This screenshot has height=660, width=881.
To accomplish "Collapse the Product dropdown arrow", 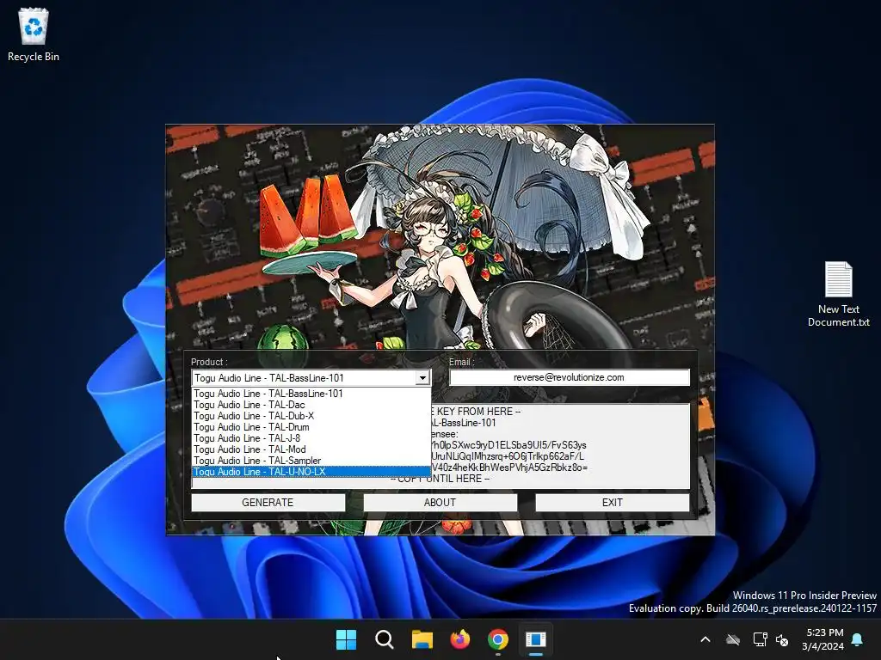I will [x=422, y=378].
